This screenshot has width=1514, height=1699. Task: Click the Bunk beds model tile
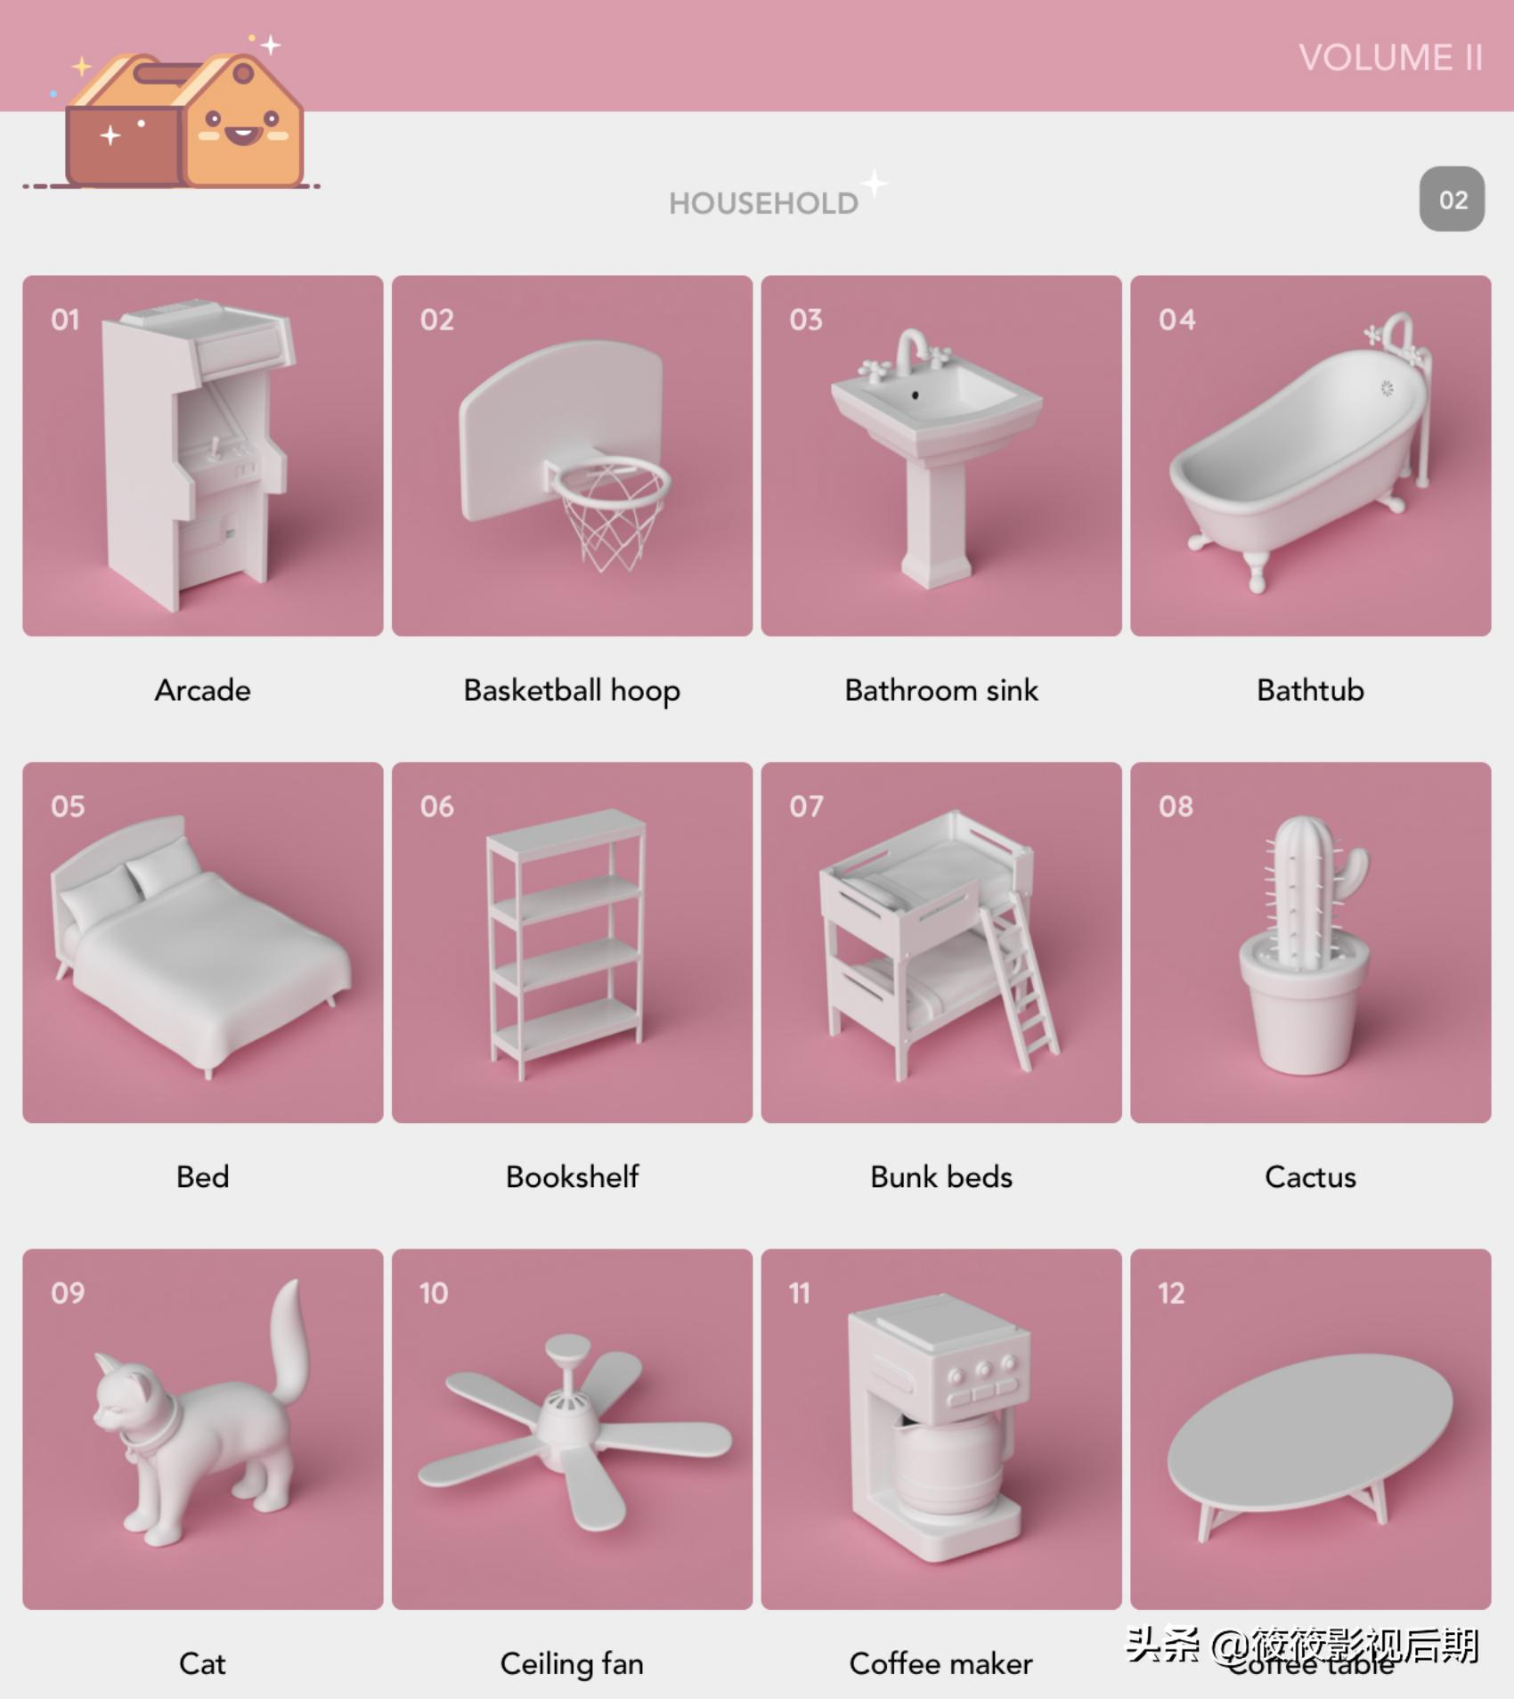pyautogui.click(x=941, y=942)
